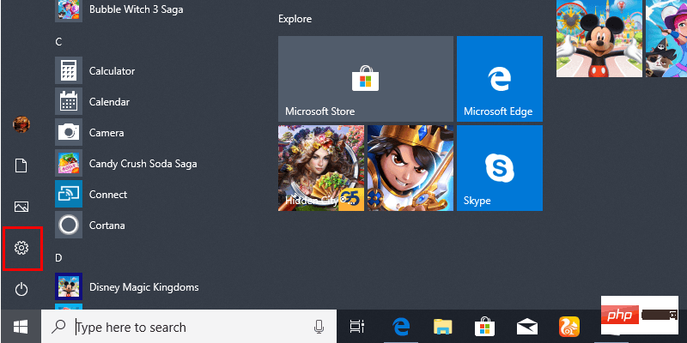Open the Mickey Mouse Disney tile
This screenshot has width=687, height=343.
599,39
